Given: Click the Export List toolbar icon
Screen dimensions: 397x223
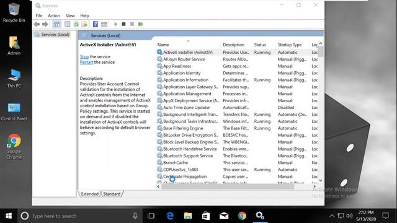Looking at the screenshot, I should tap(84, 24).
